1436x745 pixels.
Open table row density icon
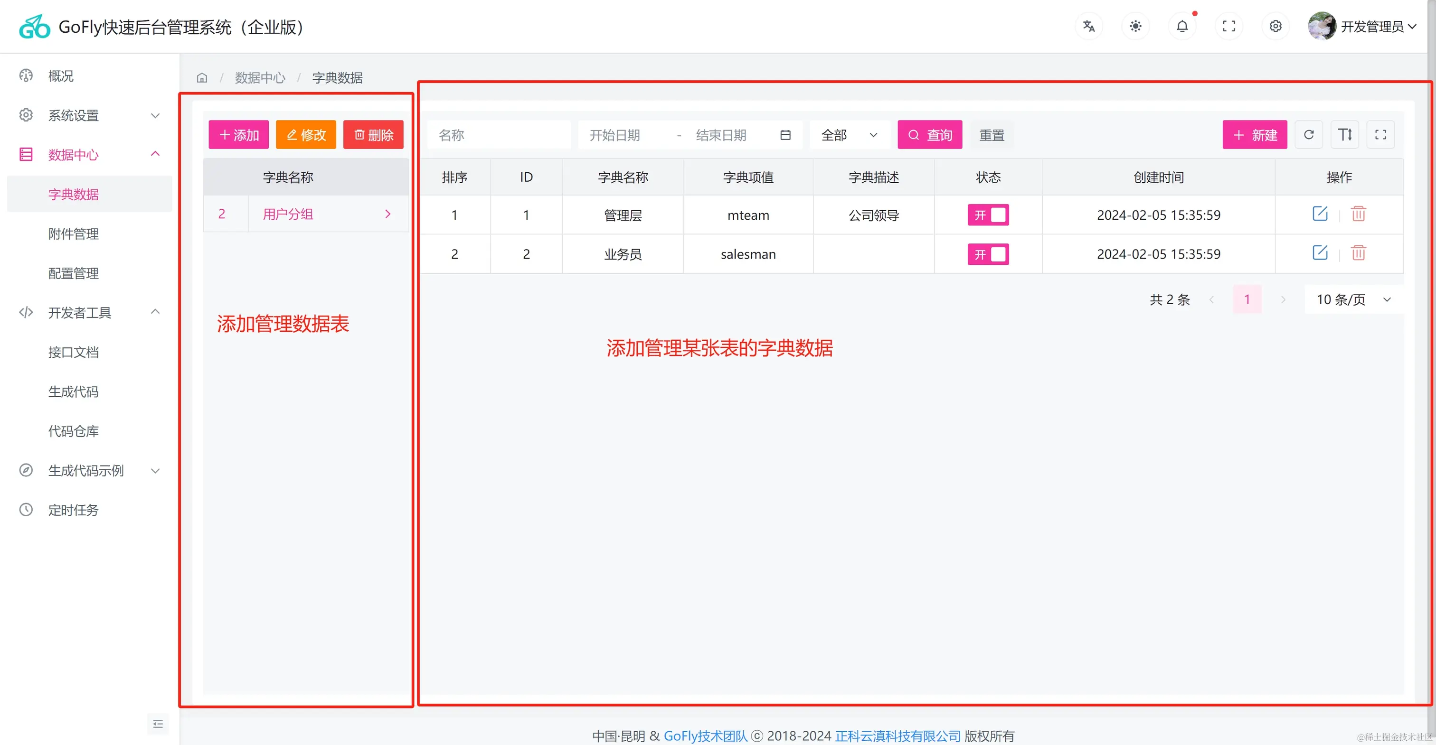point(1344,135)
